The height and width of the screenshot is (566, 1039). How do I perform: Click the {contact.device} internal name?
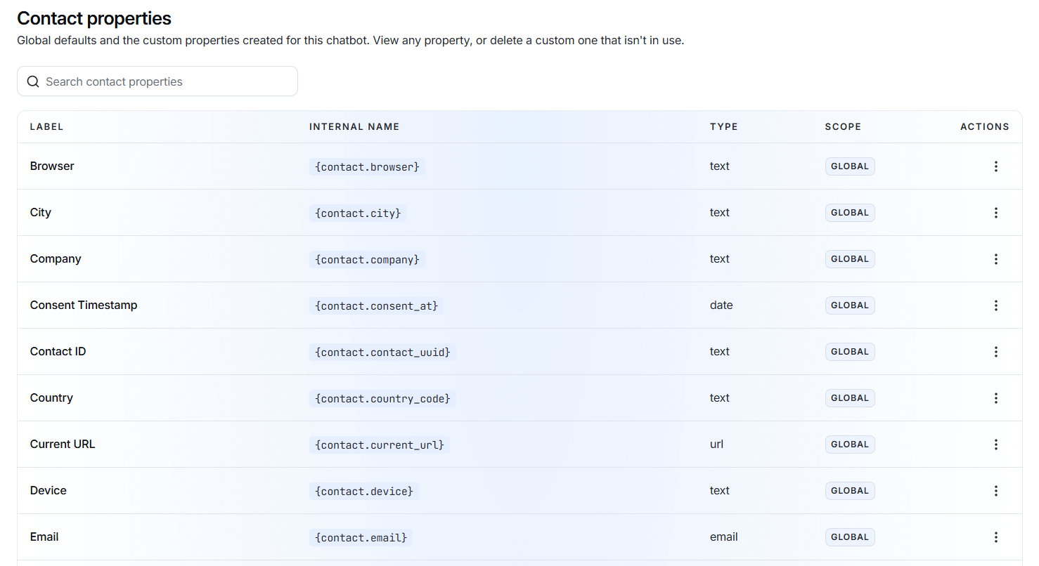[364, 491]
